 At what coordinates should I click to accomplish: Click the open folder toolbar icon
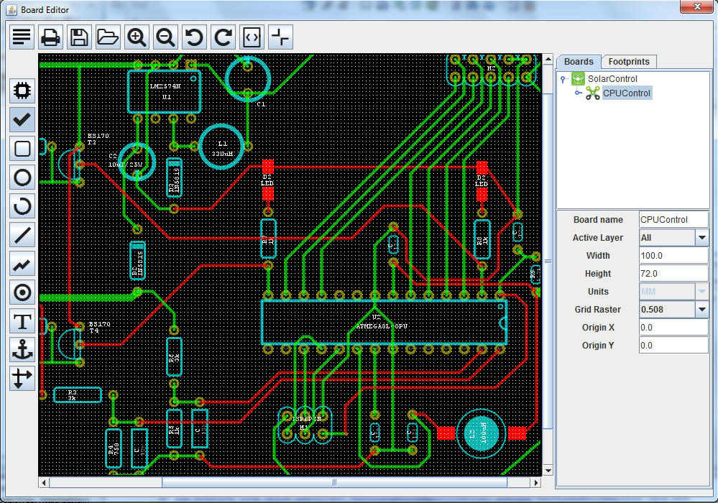click(108, 37)
